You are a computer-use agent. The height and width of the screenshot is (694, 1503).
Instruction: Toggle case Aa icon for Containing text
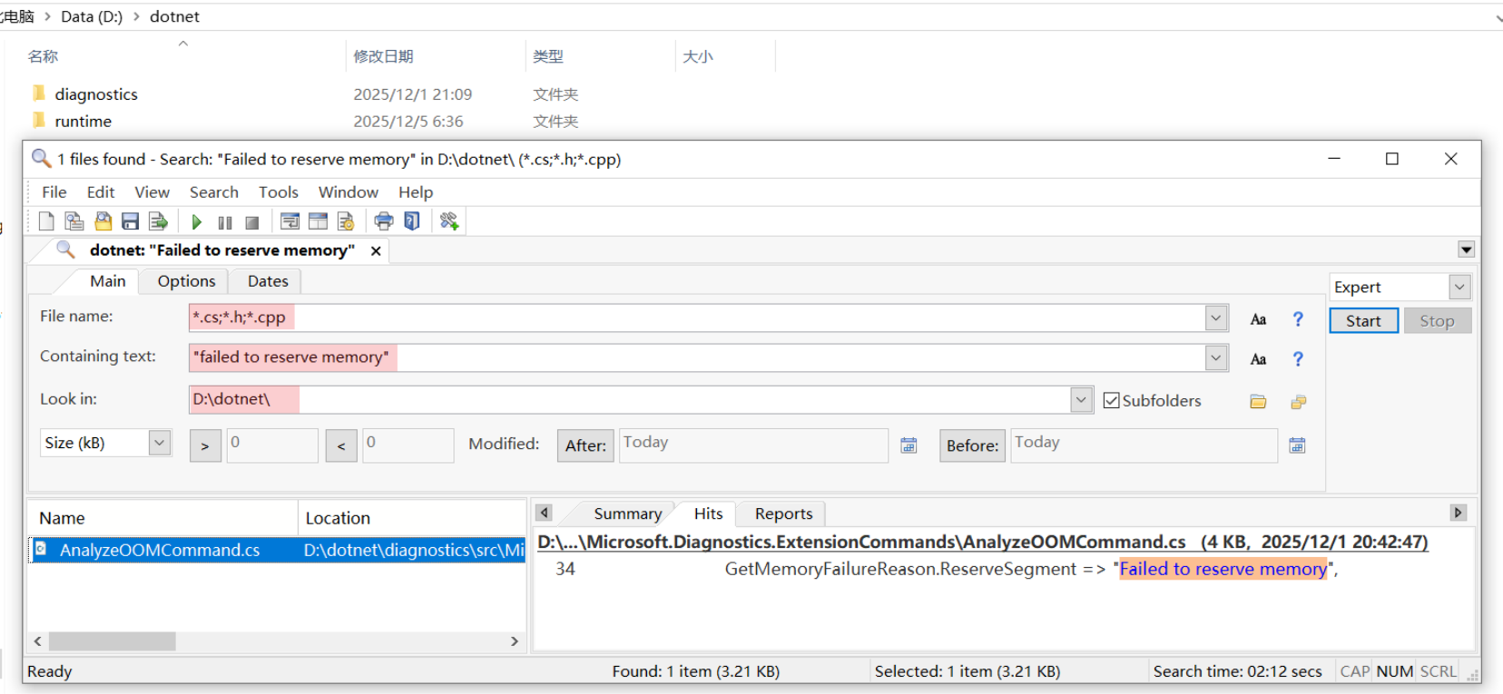coord(1258,359)
